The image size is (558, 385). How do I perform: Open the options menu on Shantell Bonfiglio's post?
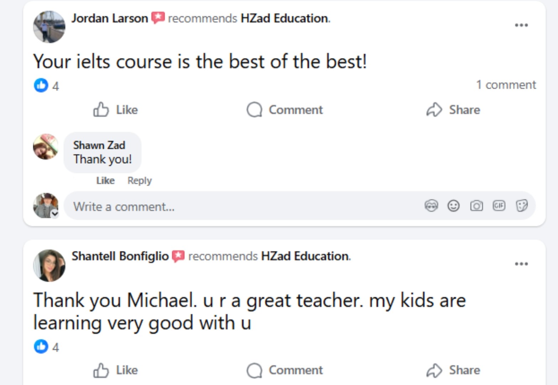point(521,264)
